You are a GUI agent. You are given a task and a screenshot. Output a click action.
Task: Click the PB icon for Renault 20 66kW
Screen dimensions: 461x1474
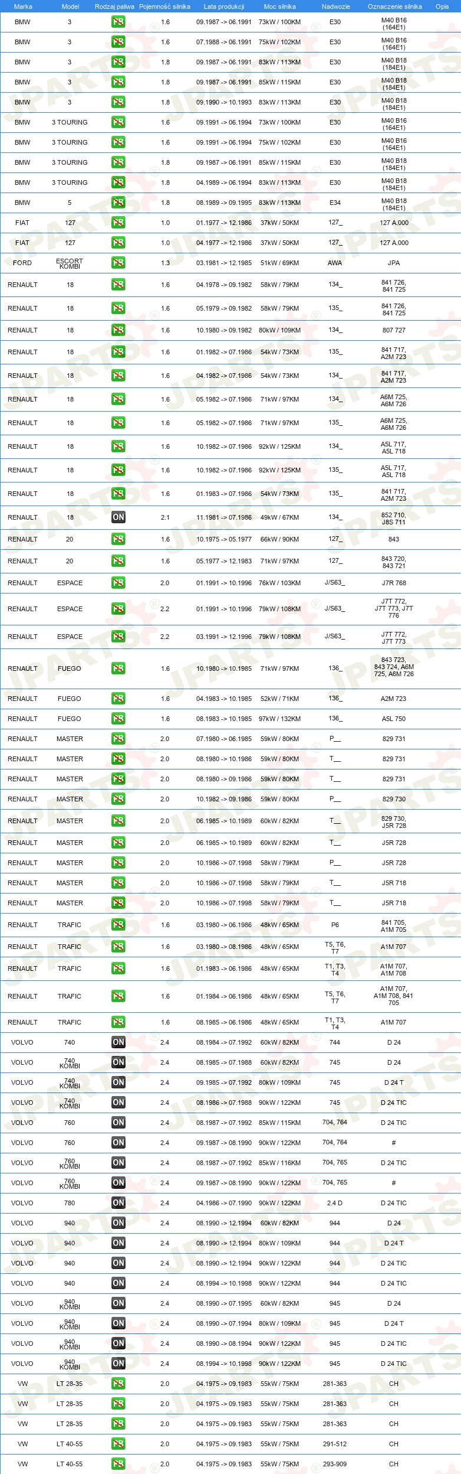tap(118, 539)
